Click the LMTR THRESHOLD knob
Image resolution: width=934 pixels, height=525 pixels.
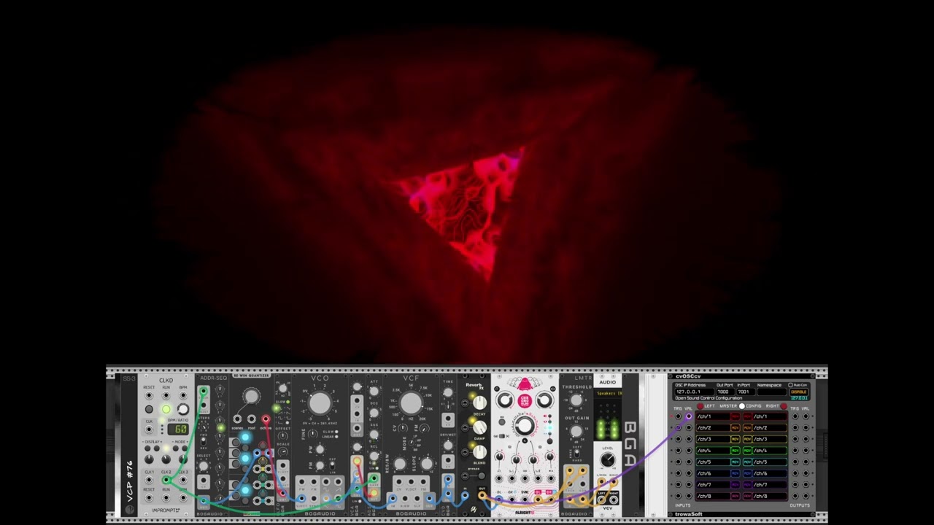tap(576, 400)
